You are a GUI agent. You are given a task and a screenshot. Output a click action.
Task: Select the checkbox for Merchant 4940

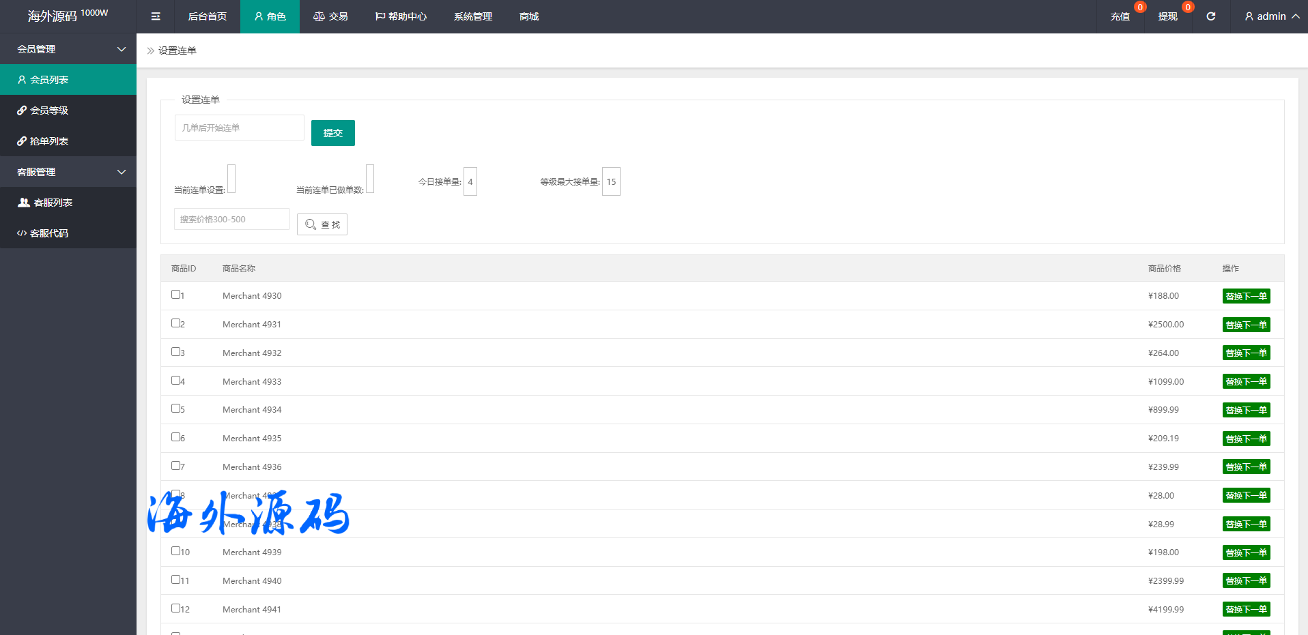(x=175, y=580)
